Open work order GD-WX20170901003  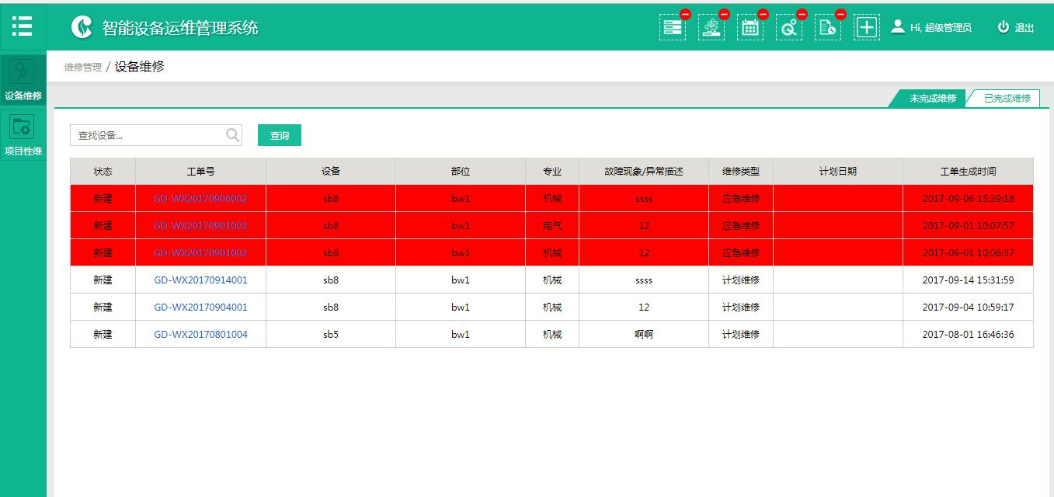click(x=200, y=225)
